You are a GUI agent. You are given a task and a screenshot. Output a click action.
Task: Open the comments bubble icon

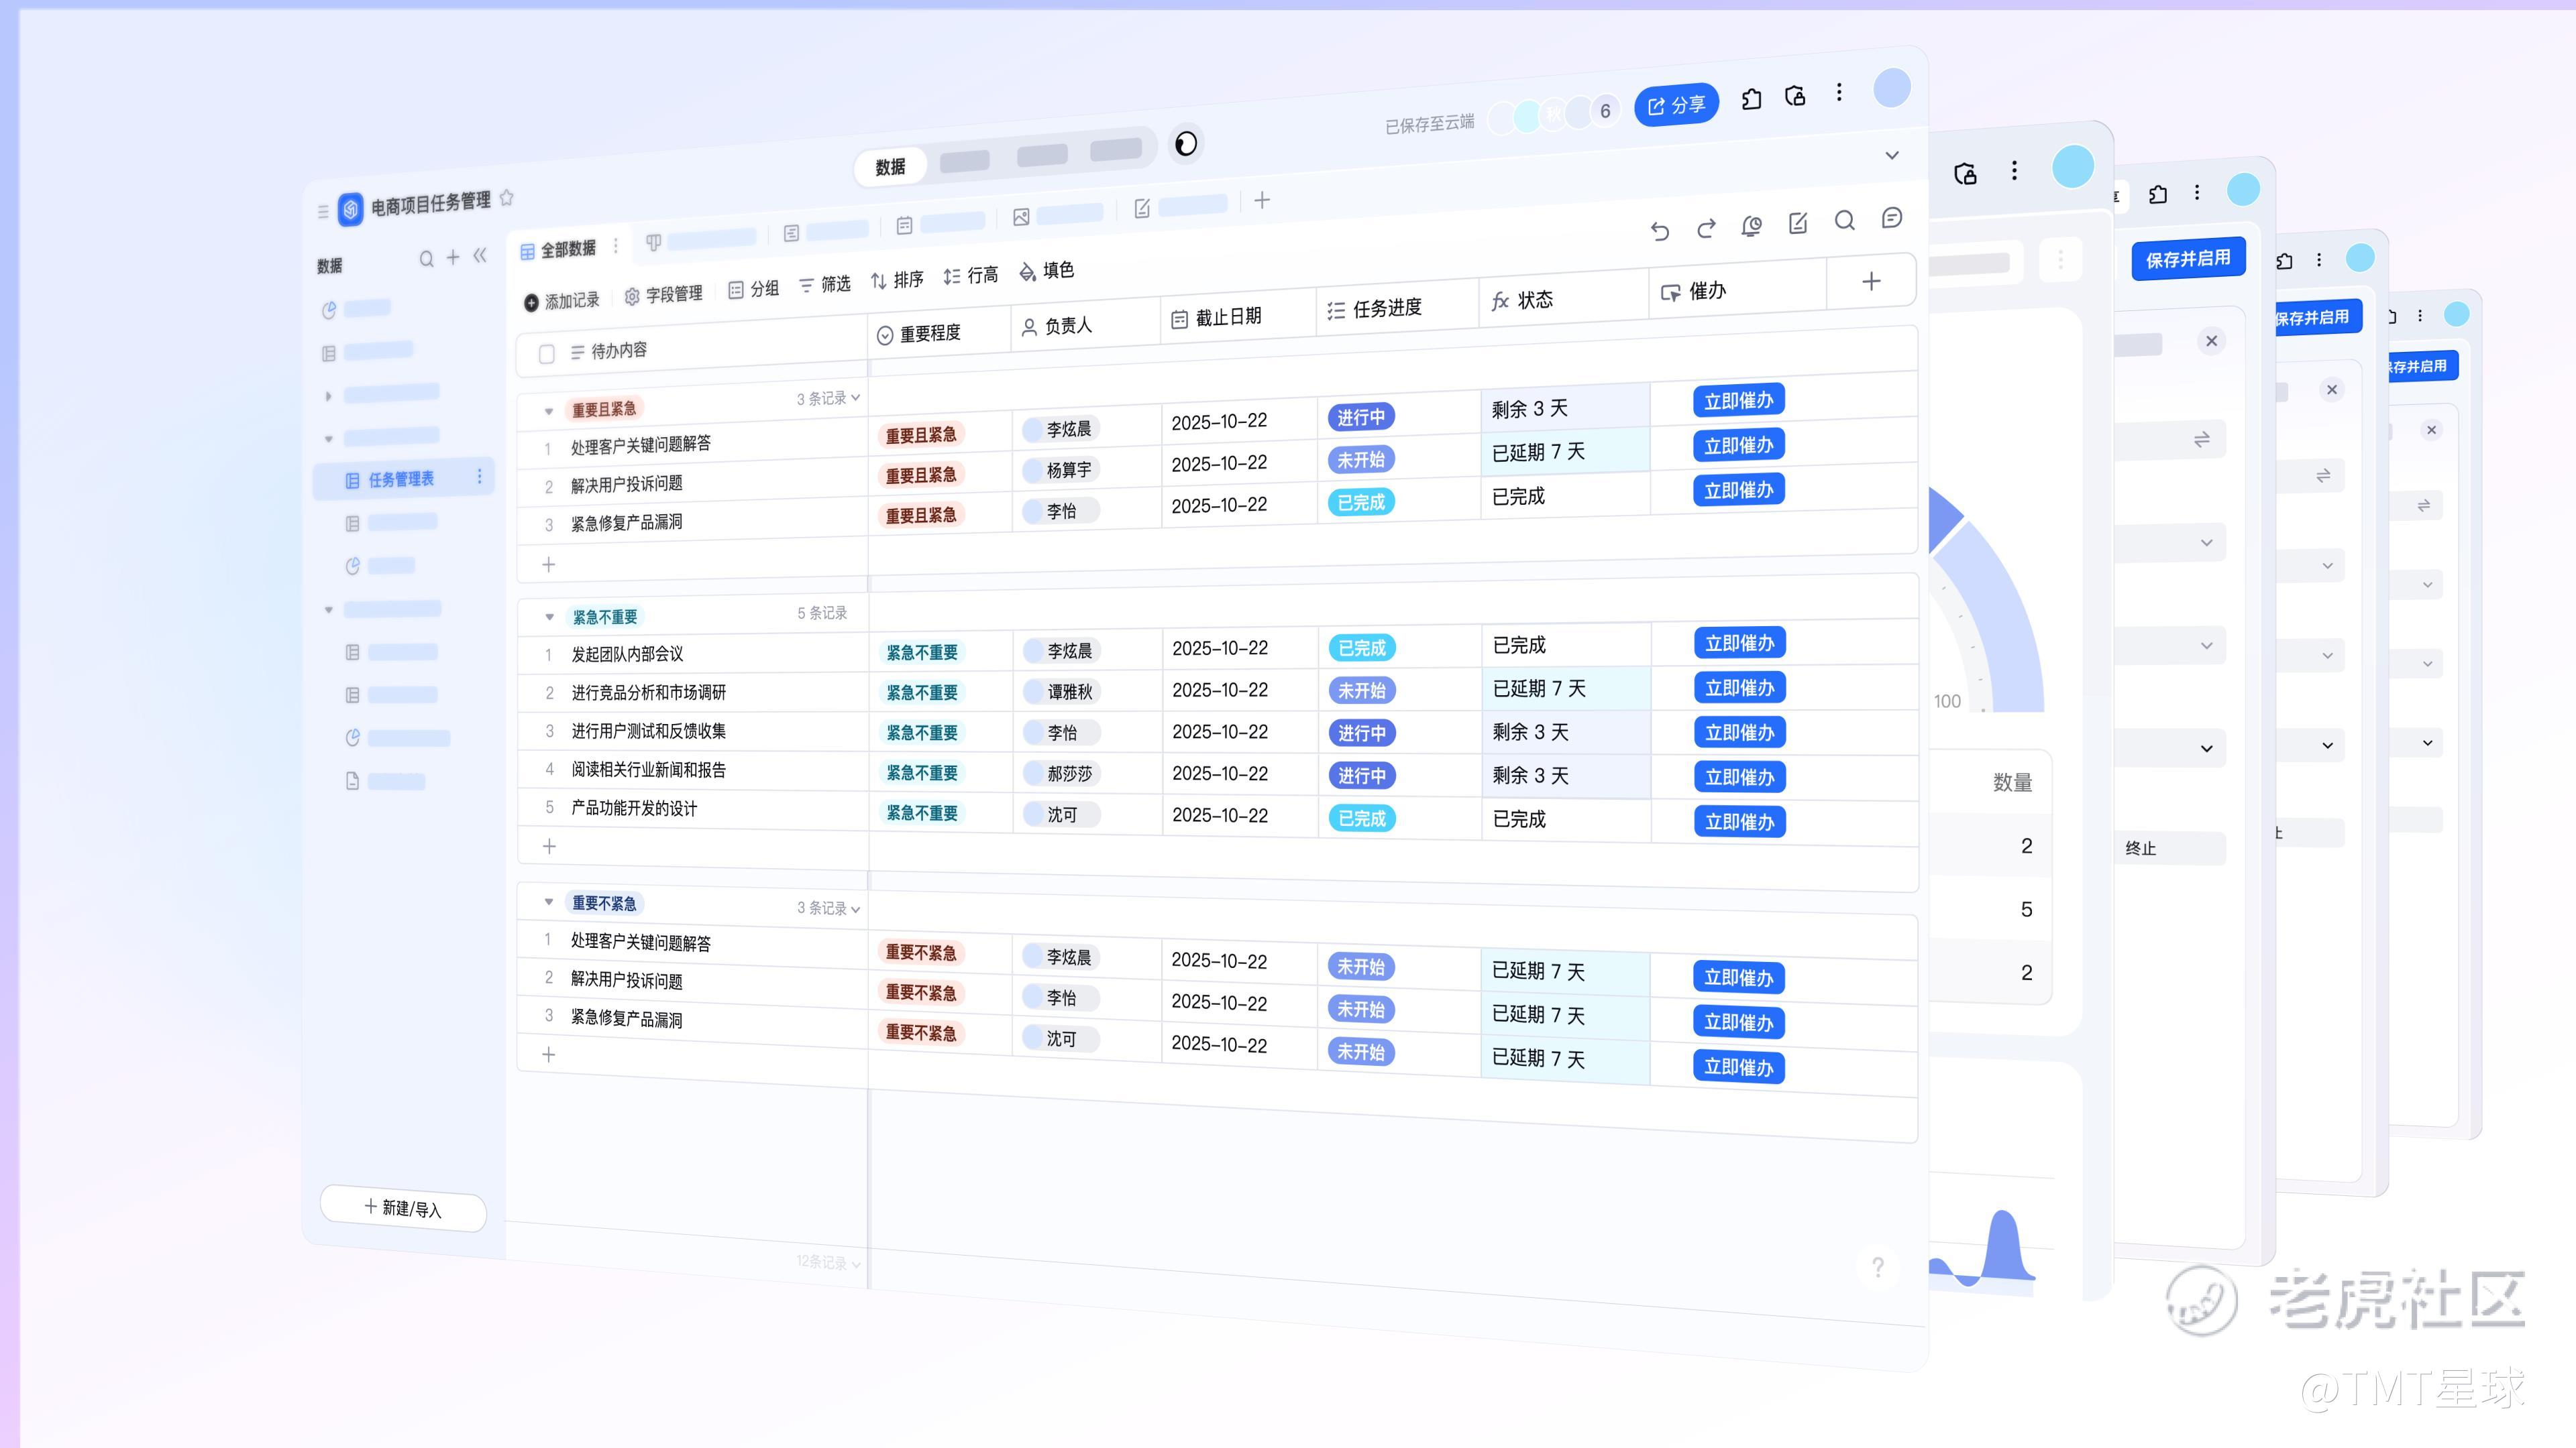(1891, 218)
